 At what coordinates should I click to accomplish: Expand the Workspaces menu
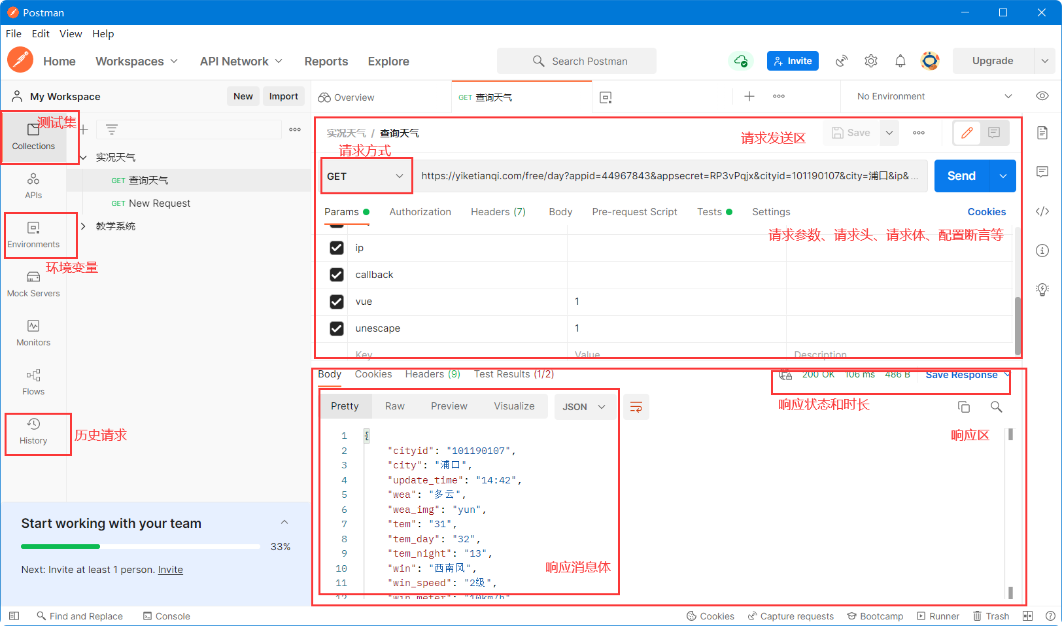[x=137, y=61]
